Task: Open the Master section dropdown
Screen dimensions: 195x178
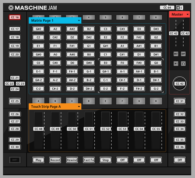Action: click(179, 14)
